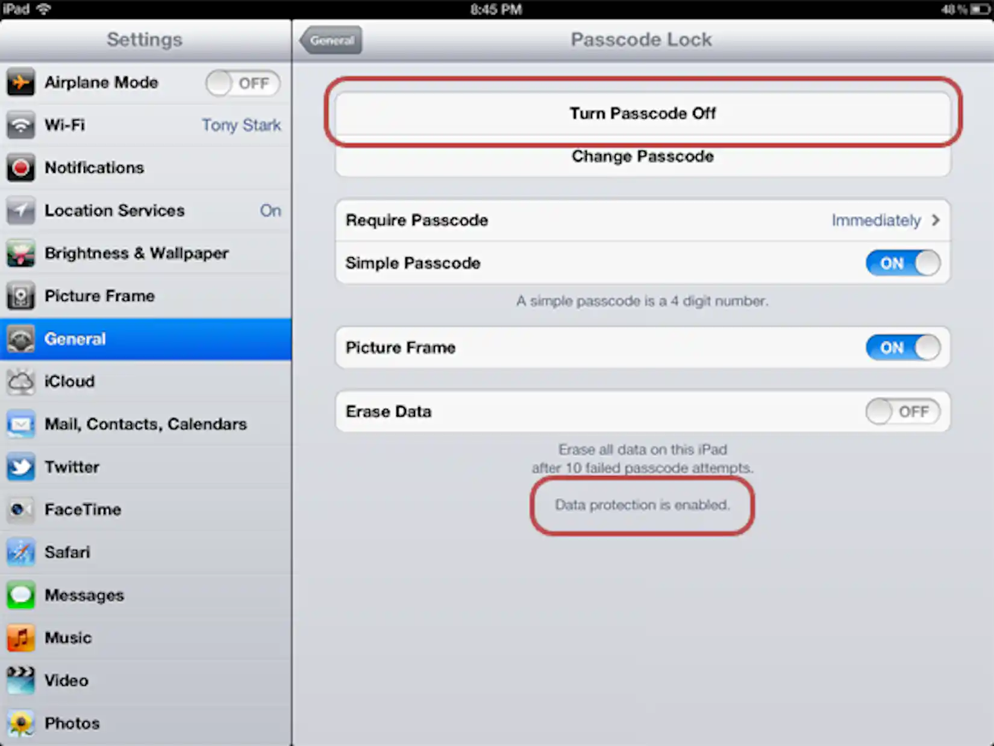Tap the Airplane Mode icon
This screenshot has height=746, width=994.
[20, 82]
